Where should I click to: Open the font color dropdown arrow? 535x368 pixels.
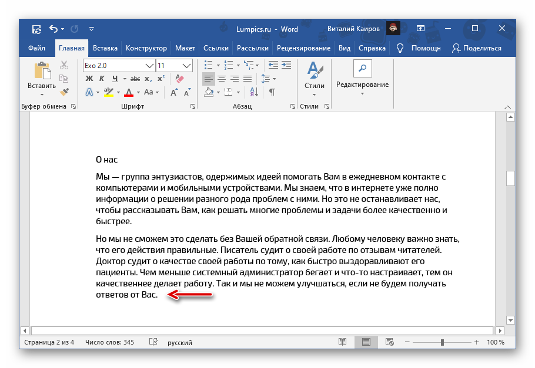(138, 92)
